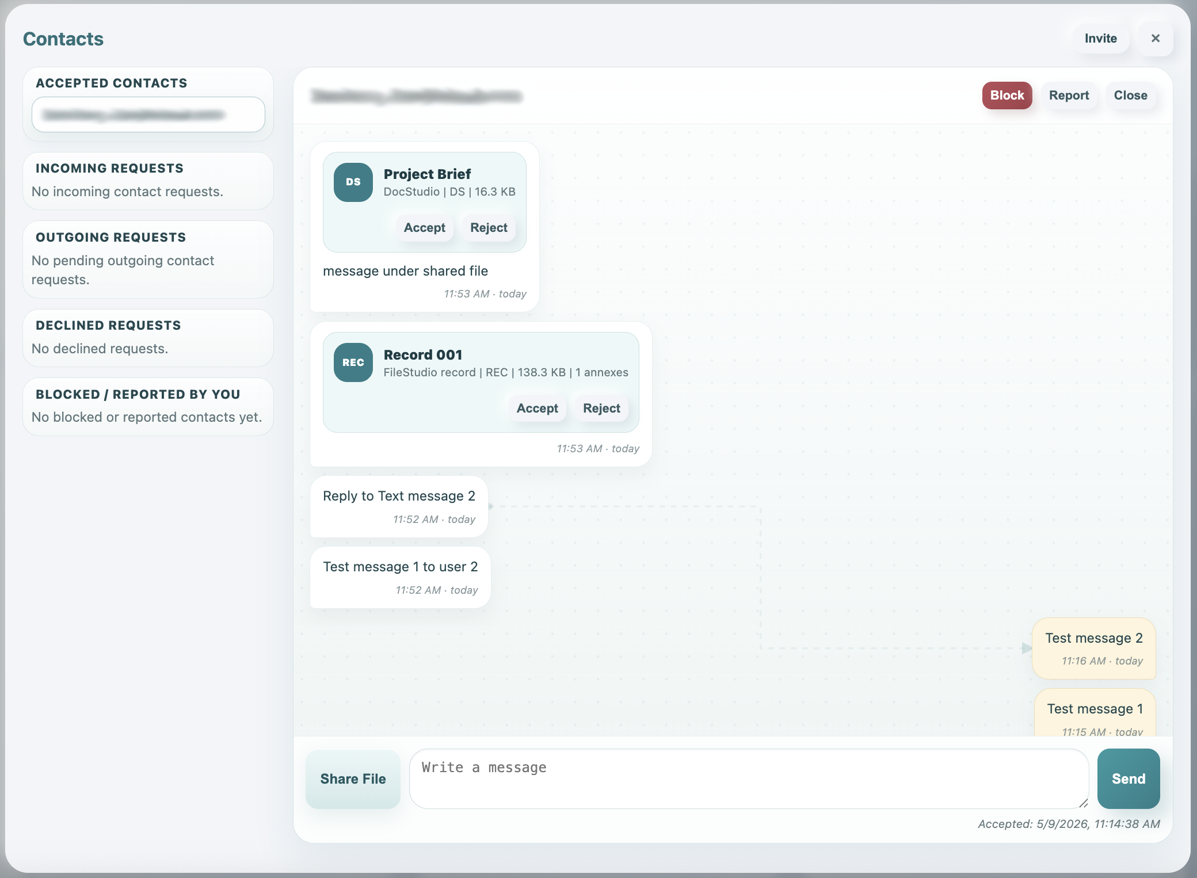Click the DS file icon on Project Brief
The width and height of the screenshot is (1197, 878).
point(353,182)
